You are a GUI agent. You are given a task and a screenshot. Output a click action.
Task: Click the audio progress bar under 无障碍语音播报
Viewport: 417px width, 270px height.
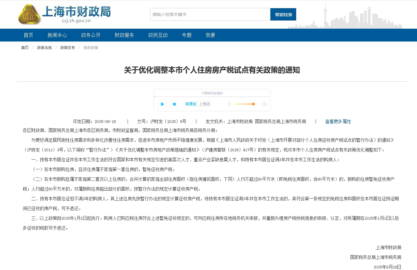pos(212,96)
